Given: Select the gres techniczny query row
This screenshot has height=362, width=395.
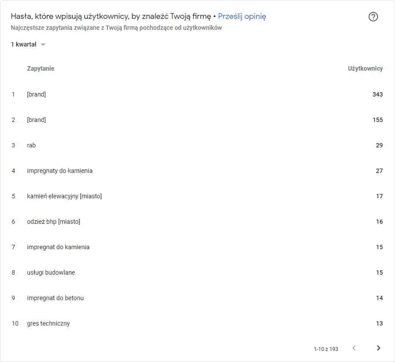Looking at the screenshot, I should click(197, 323).
